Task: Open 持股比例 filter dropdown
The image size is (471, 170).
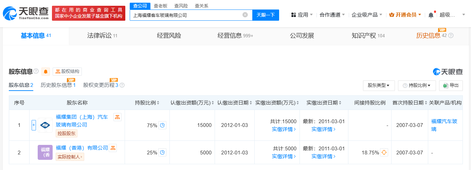Action: click(417, 86)
